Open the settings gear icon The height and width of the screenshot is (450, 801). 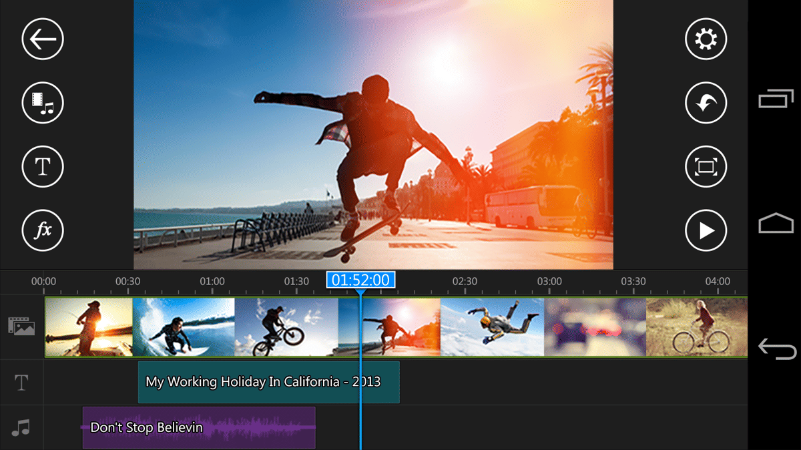pos(706,39)
